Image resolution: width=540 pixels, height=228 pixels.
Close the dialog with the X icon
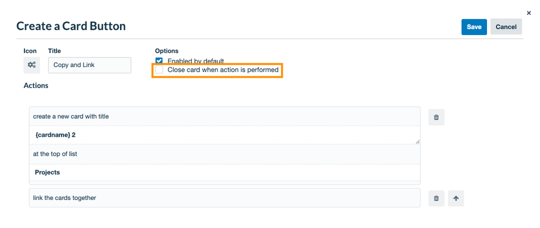(529, 13)
